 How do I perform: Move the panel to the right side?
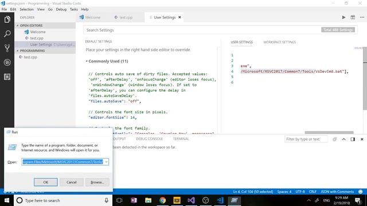[x=353, y=139]
